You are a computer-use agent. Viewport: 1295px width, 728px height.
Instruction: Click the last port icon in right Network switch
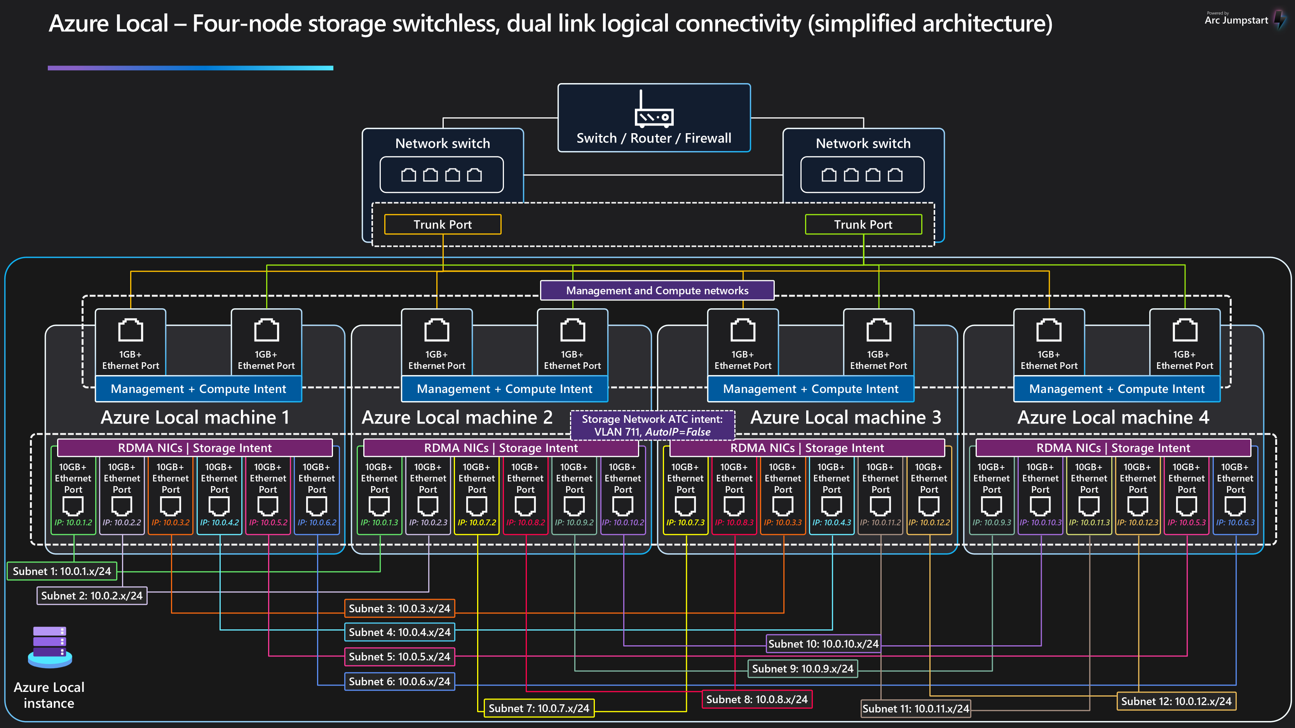tap(895, 175)
